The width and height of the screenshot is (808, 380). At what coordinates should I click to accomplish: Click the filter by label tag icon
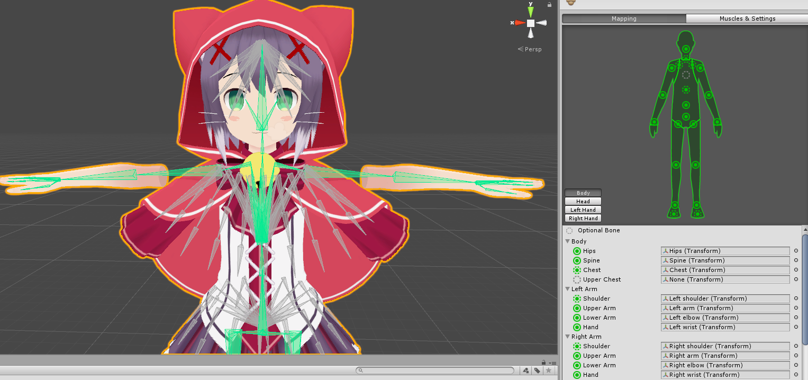pos(537,370)
